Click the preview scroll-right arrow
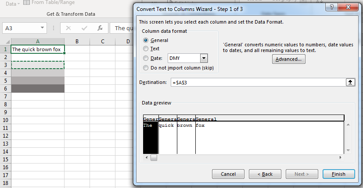 pos(341,157)
